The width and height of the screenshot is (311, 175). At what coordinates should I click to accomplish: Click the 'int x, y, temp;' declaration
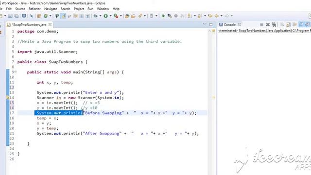pos(55,82)
